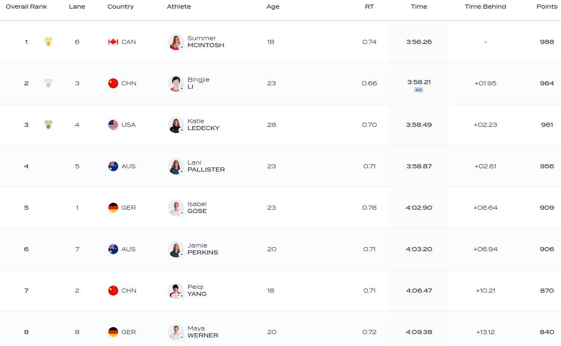
Task: Click the USA flag icon
Action: click(x=113, y=125)
